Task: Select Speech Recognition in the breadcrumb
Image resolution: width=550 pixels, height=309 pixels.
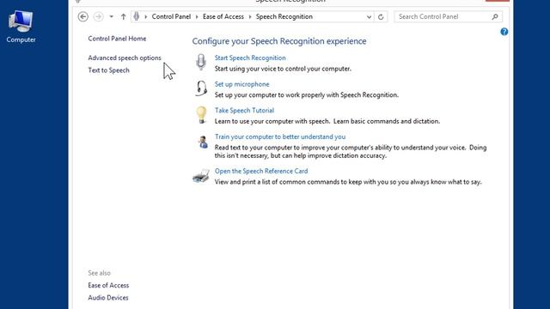Action: coord(284,16)
